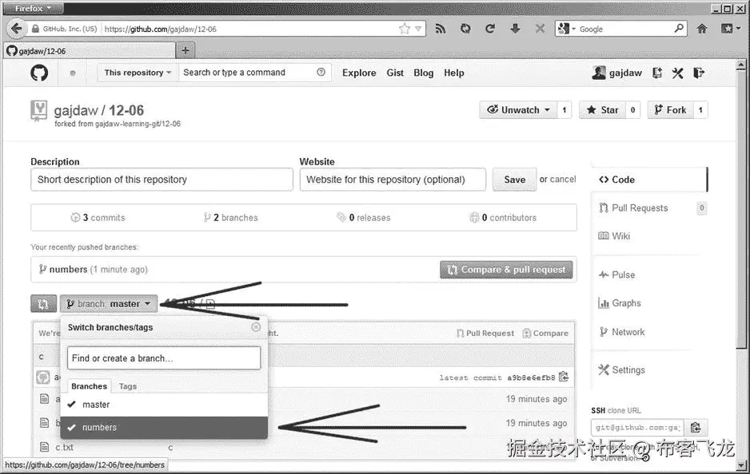Copy the SSH clone URL to clipboard

[x=696, y=427]
